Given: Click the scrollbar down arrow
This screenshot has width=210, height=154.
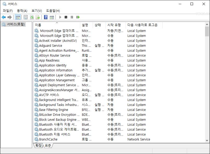Looking at the screenshot, I should click(x=207, y=140).
